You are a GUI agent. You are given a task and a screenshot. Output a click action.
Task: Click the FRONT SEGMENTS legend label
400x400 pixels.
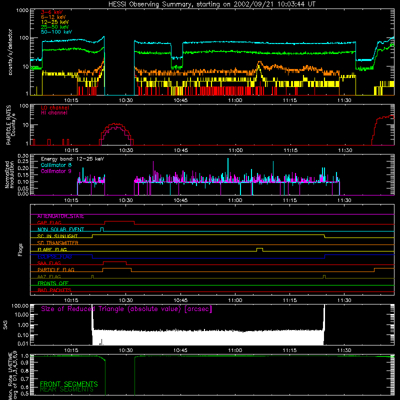(x=69, y=384)
